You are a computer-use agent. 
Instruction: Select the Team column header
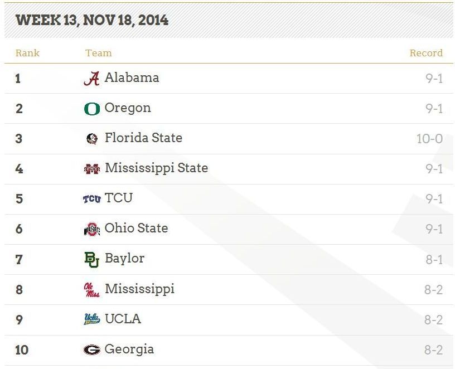coord(98,53)
